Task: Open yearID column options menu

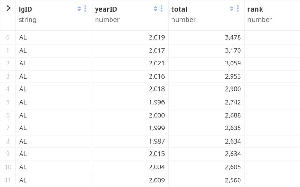Action: coord(161,8)
